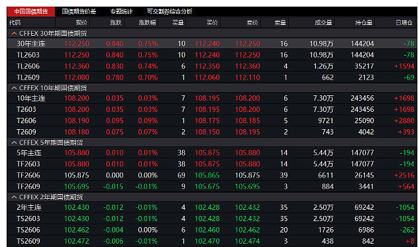The width and height of the screenshot is (418, 247).
Task: Sort by 持仓量 column header
Action: pyautogui.click(x=364, y=23)
